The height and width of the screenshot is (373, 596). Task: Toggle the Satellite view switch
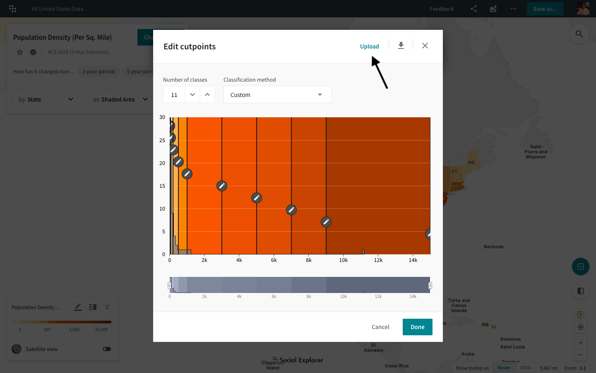[x=107, y=349]
